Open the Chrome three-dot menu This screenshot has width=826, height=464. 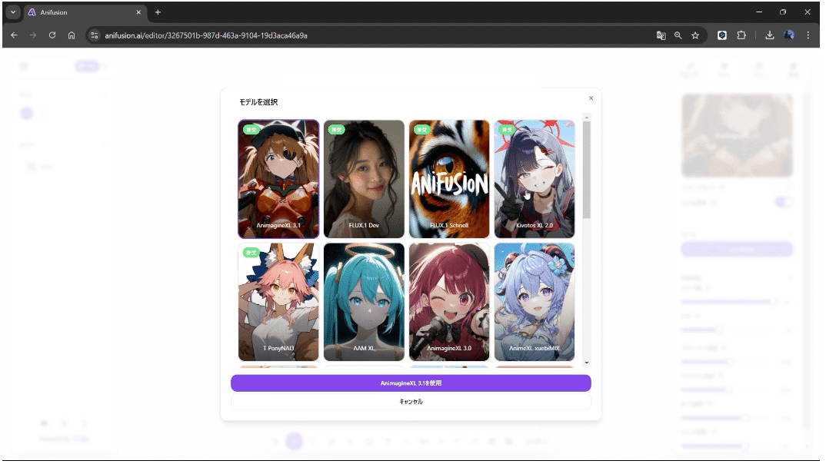click(x=808, y=35)
